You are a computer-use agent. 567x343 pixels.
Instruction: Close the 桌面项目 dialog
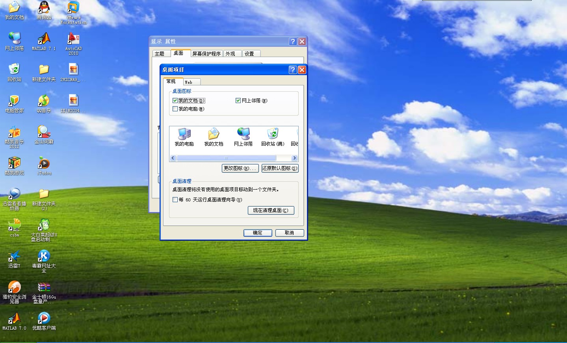coord(302,70)
